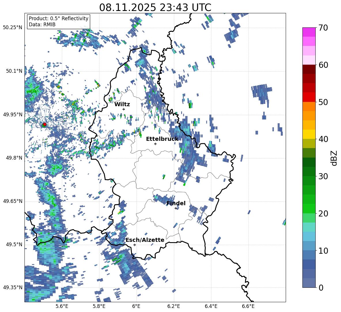
Task: Pick the orange swatch above 50 dBZ
Action: point(309,107)
